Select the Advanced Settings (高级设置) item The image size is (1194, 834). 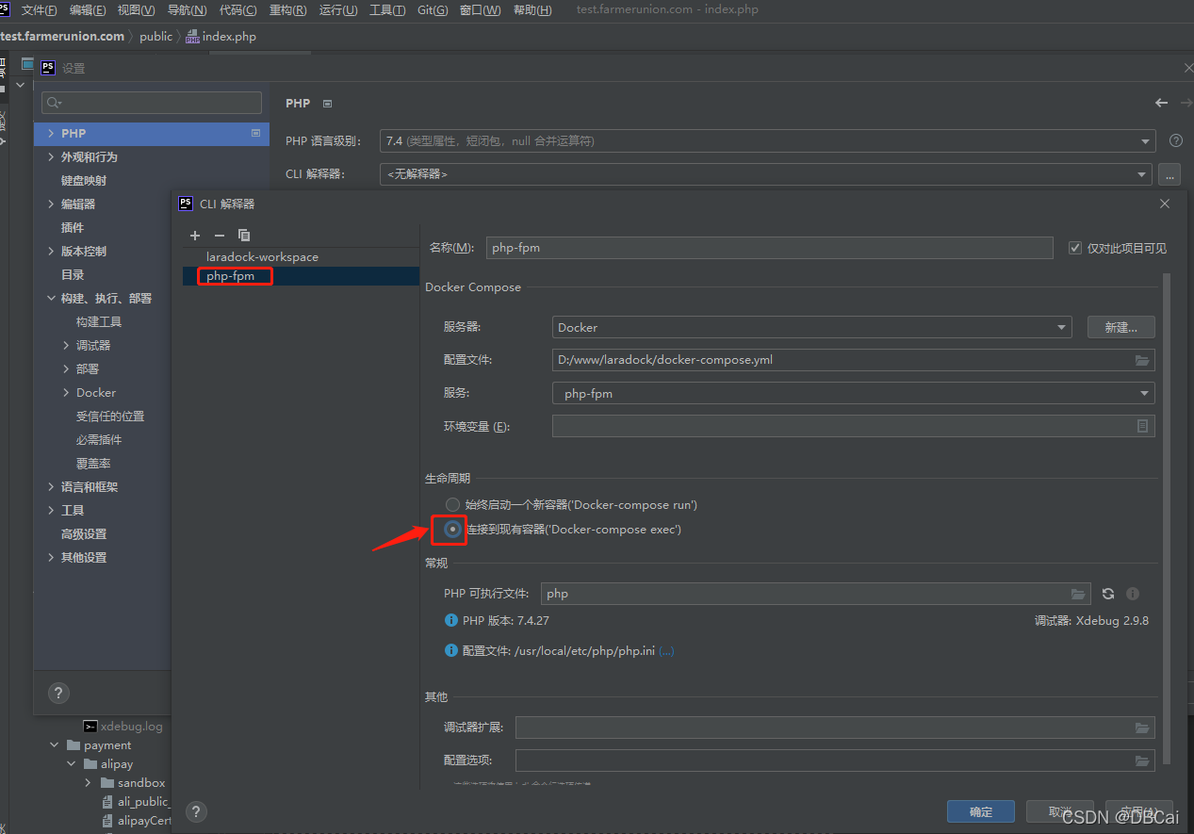[84, 534]
